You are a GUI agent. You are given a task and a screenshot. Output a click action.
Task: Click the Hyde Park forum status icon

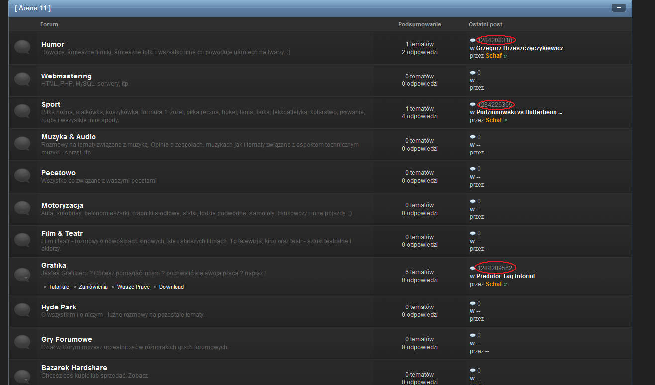tap(22, 310)
